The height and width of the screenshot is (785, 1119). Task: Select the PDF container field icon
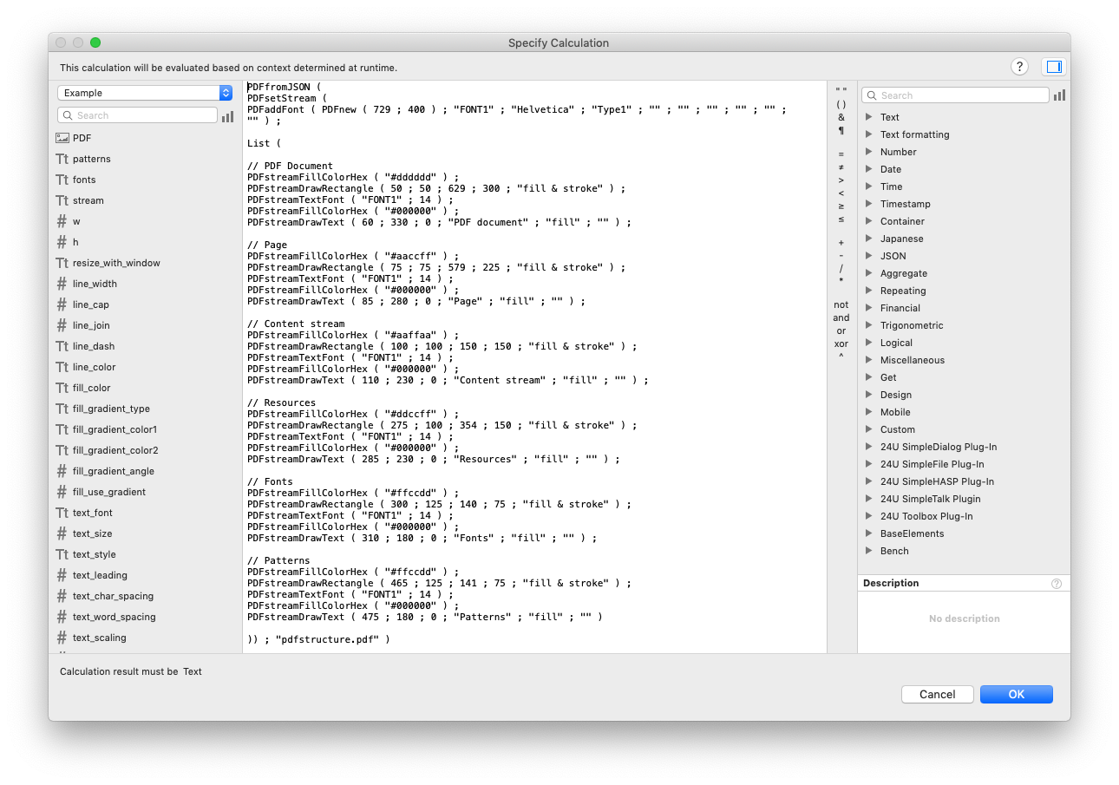click(x=62, y=138)
